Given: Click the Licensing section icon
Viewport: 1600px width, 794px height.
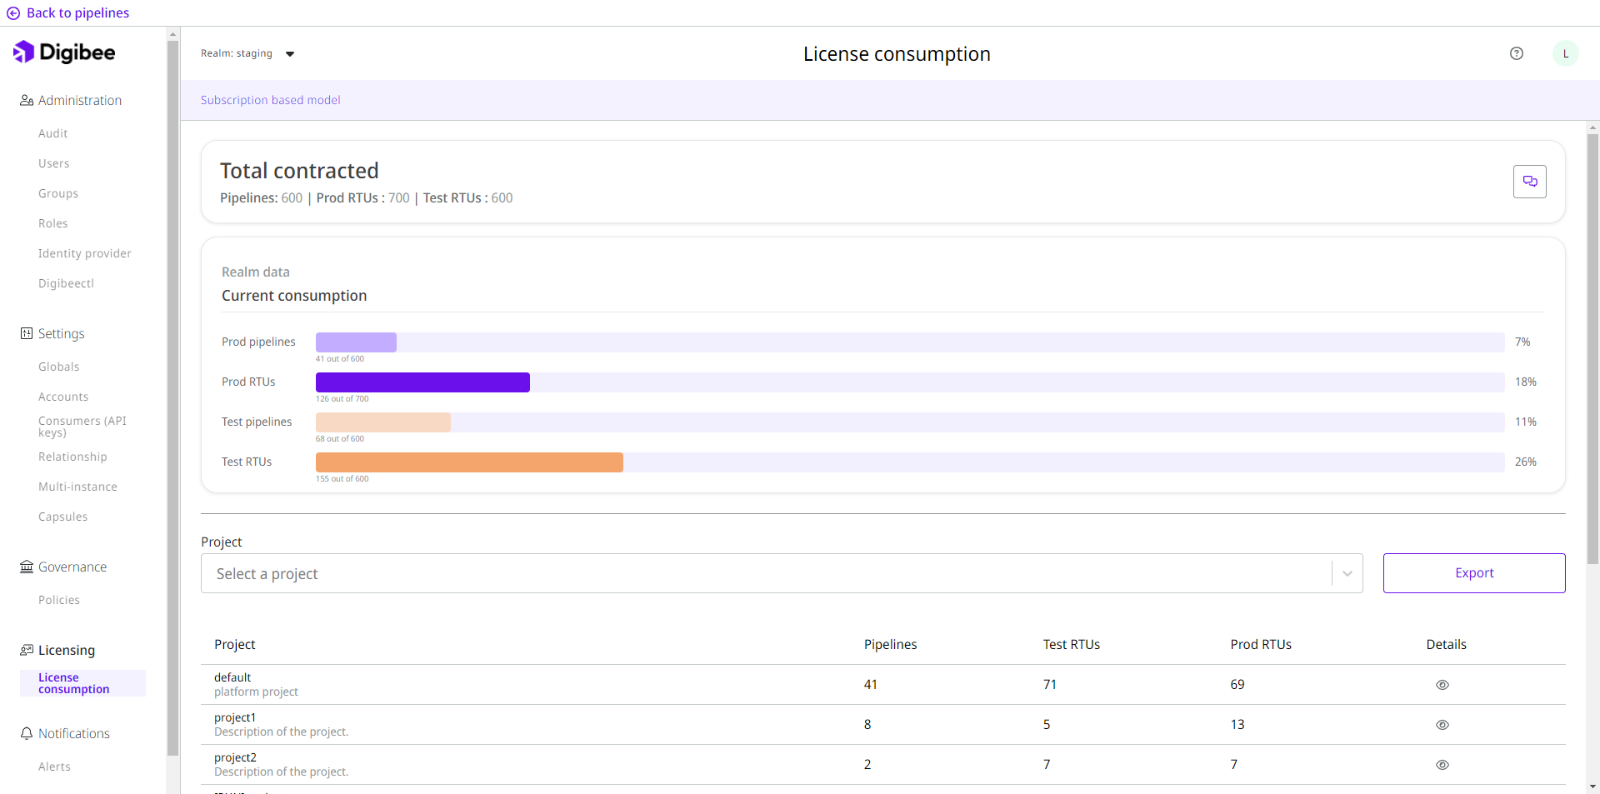Looking at the screenshot, I should coord(27,650).
